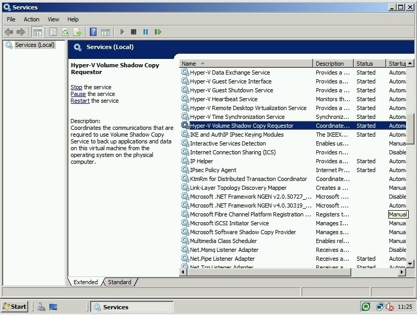Click the Windows Start button
This screenshot has height=315, width=417.
click(15, 307)
